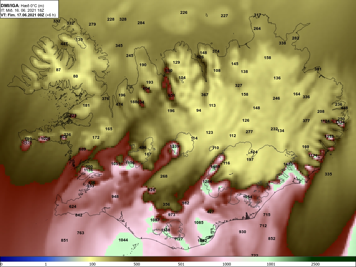The width and height of the screenshot is (356, 267).
Task: Click the map value "338"
Action: tap(282, 43)
